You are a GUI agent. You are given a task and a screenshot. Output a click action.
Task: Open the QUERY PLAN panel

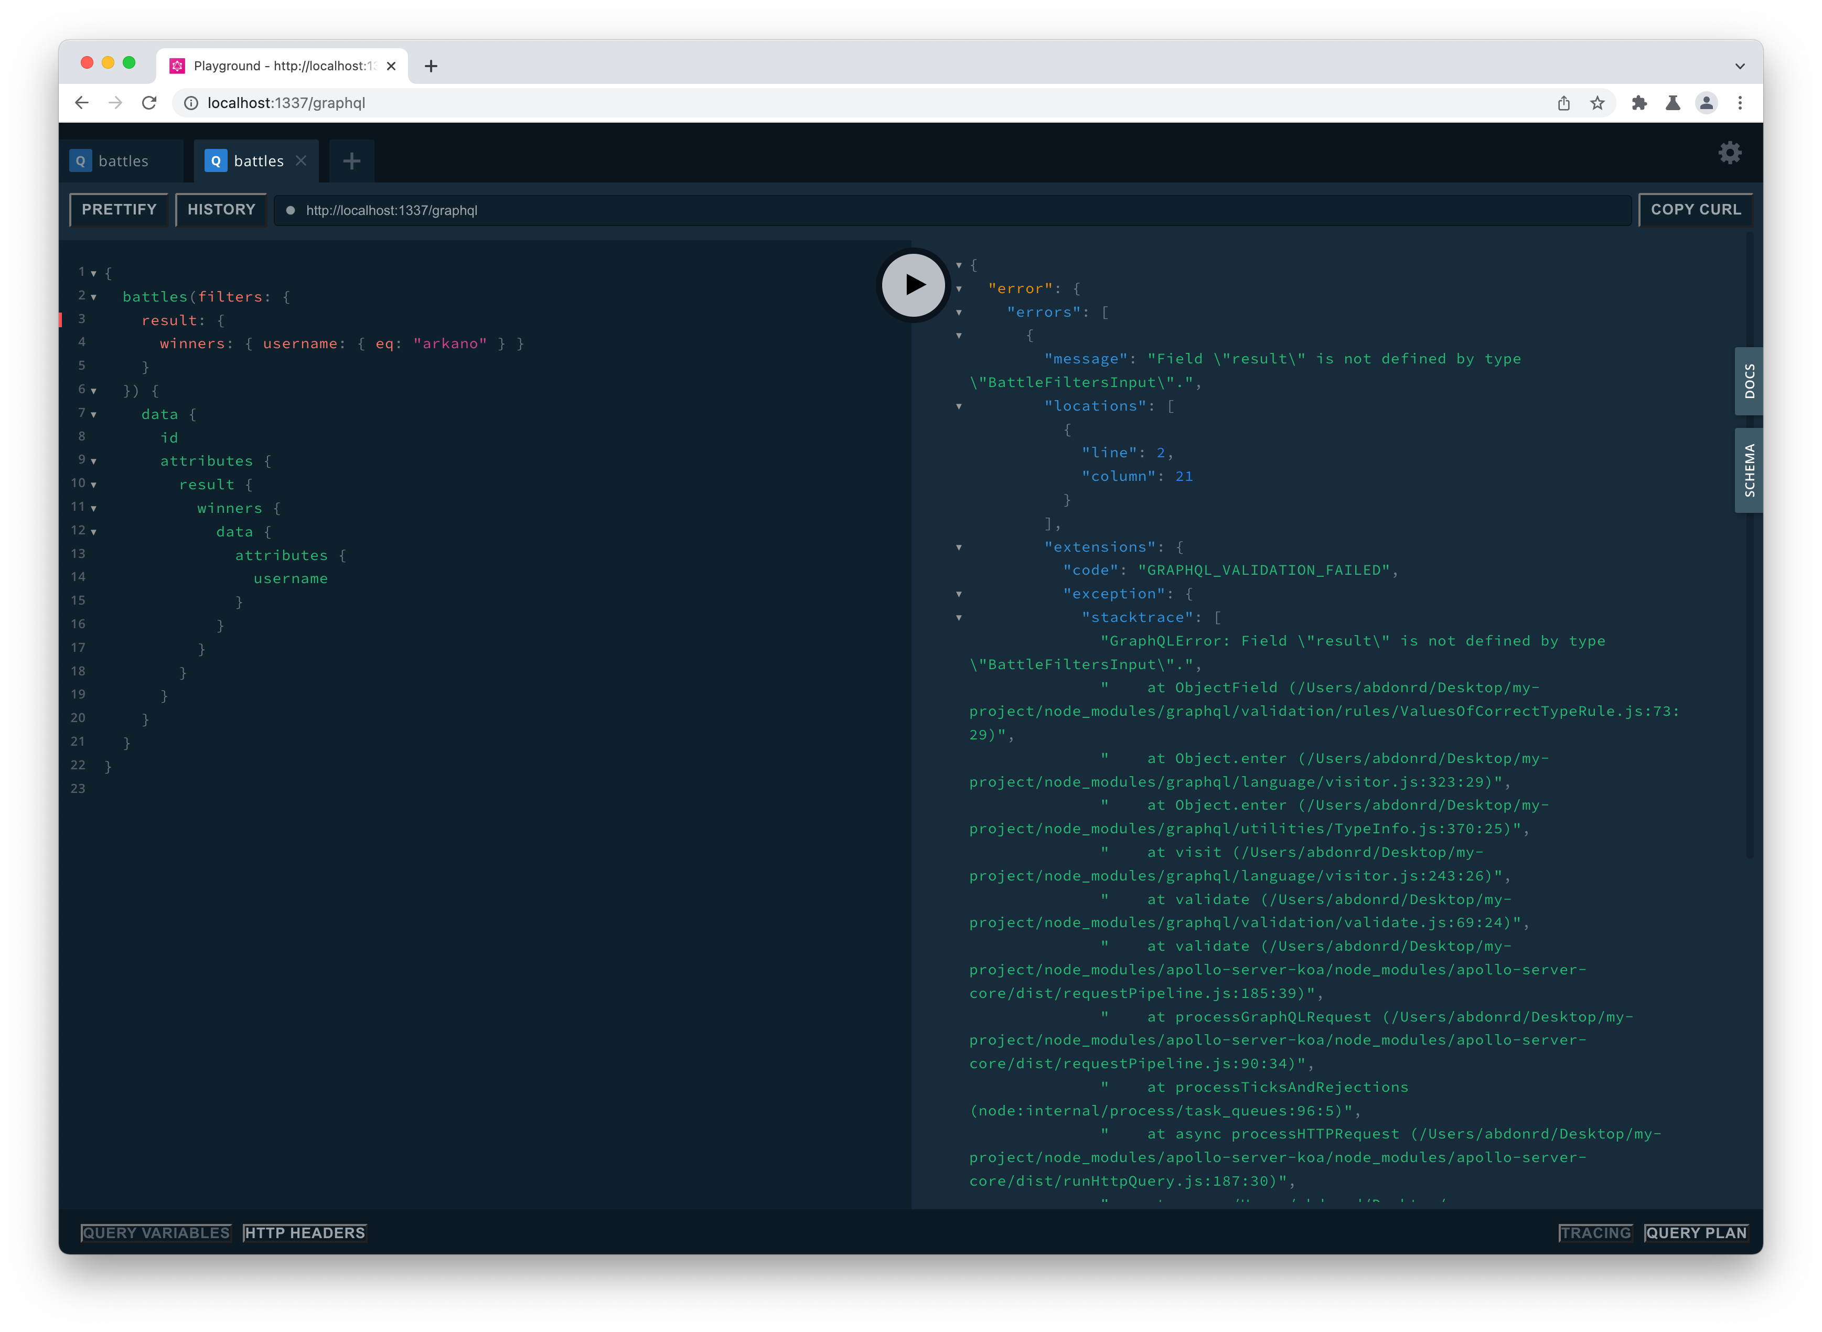tap(1696, 1233)
